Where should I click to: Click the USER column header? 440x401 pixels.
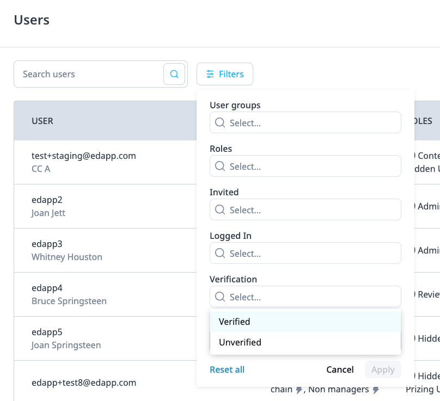[x=42, y=121]
